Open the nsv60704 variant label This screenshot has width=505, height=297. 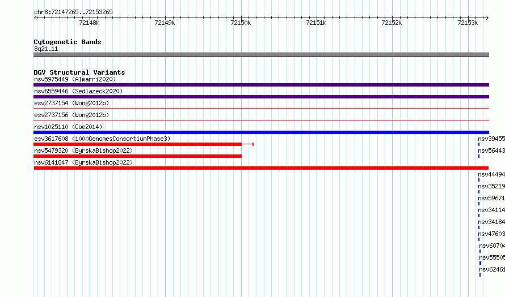tap(492, 246)
